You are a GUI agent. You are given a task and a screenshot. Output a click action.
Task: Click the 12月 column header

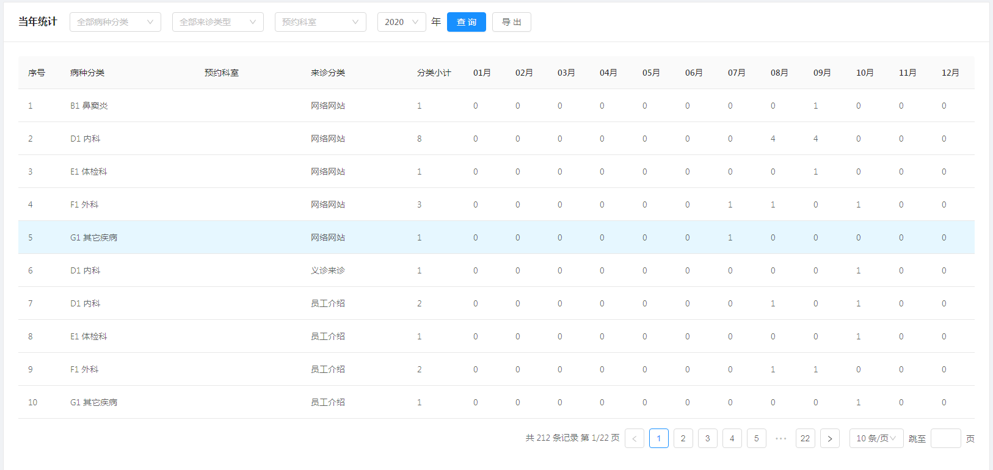point(950,73)
